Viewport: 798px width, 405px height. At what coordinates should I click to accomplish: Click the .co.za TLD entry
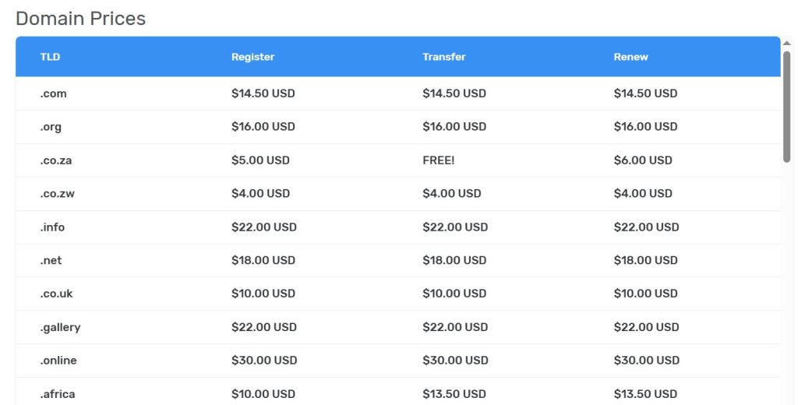point(56,160)
